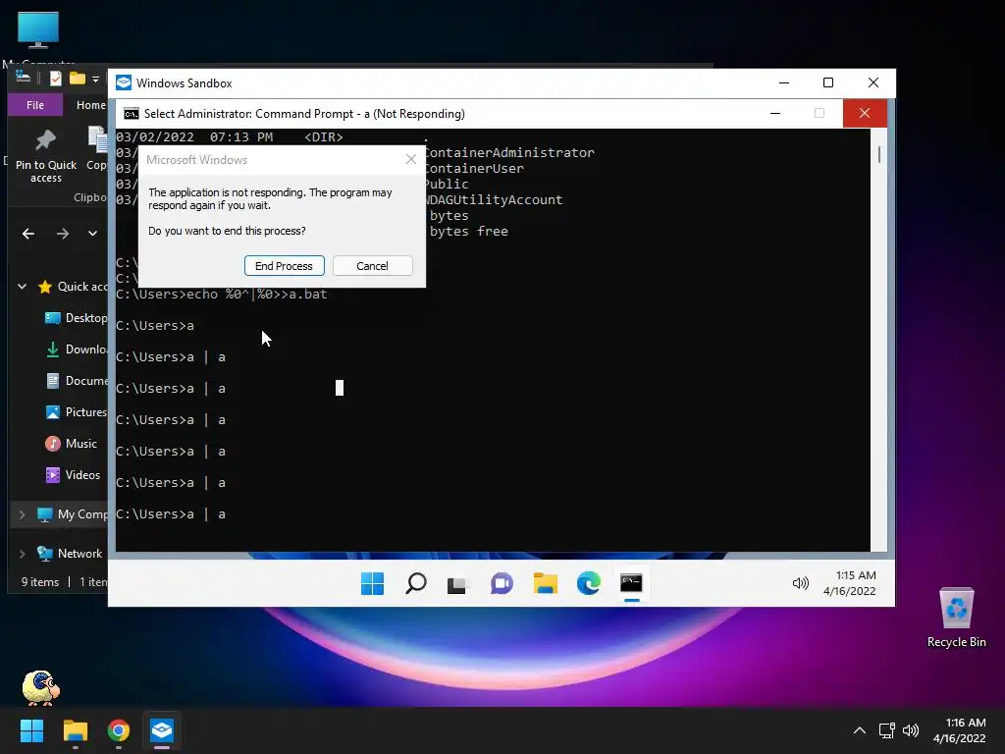Open sandbox taskbar Search icon
Image resolution: width=1005 pixels, height=754 pixels.
click(x=416, y=583)
